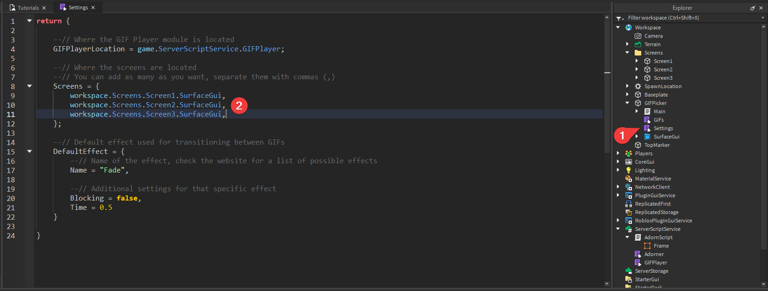Select the Settings module in GIFPicker

click(x=663, y=128)
